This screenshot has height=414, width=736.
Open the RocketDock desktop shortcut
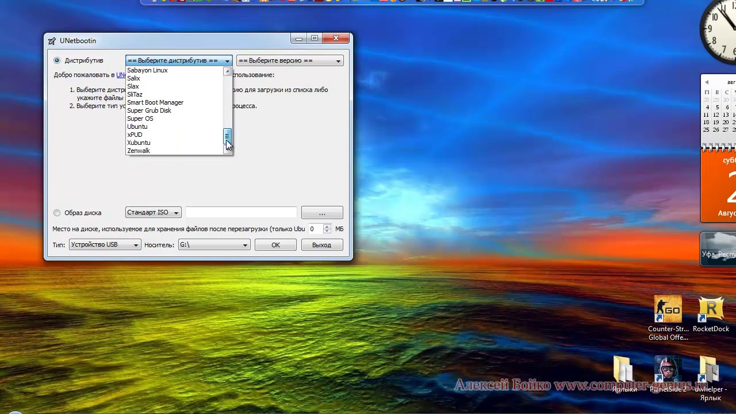point(711,315)
